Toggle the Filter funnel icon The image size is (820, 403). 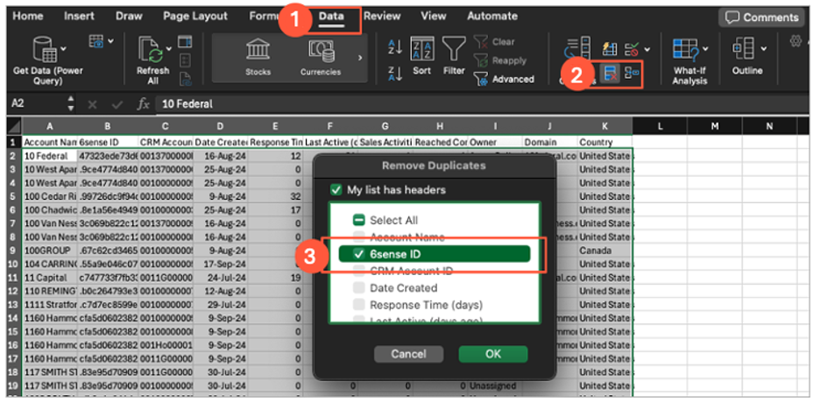[x=454, y=50]
